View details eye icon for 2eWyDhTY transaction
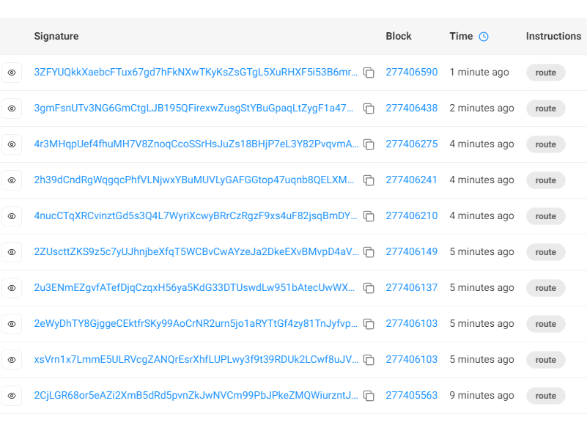This screenshot has height=428, width=587. (x=12, y=324)
